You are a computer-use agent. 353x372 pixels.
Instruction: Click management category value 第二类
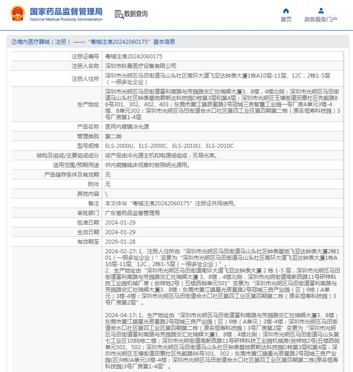pyautogui.click(x=113, y=136)
